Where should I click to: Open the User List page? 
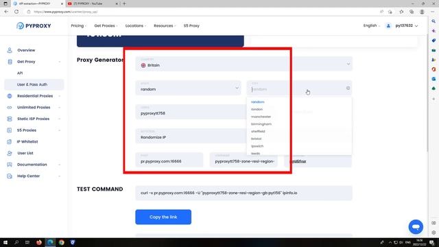(x=25, y=153)
